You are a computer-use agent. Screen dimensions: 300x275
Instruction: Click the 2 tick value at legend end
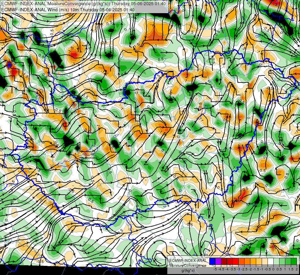(x=297, y=269)
